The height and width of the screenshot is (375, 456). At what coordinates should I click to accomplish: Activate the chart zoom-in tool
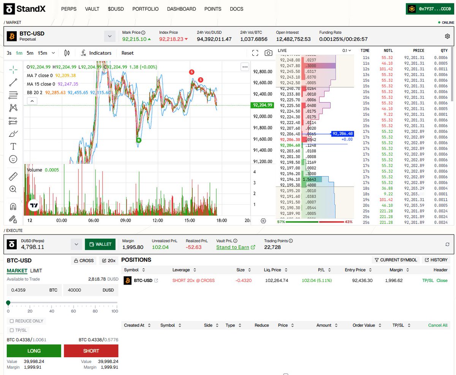pos(13,189)
